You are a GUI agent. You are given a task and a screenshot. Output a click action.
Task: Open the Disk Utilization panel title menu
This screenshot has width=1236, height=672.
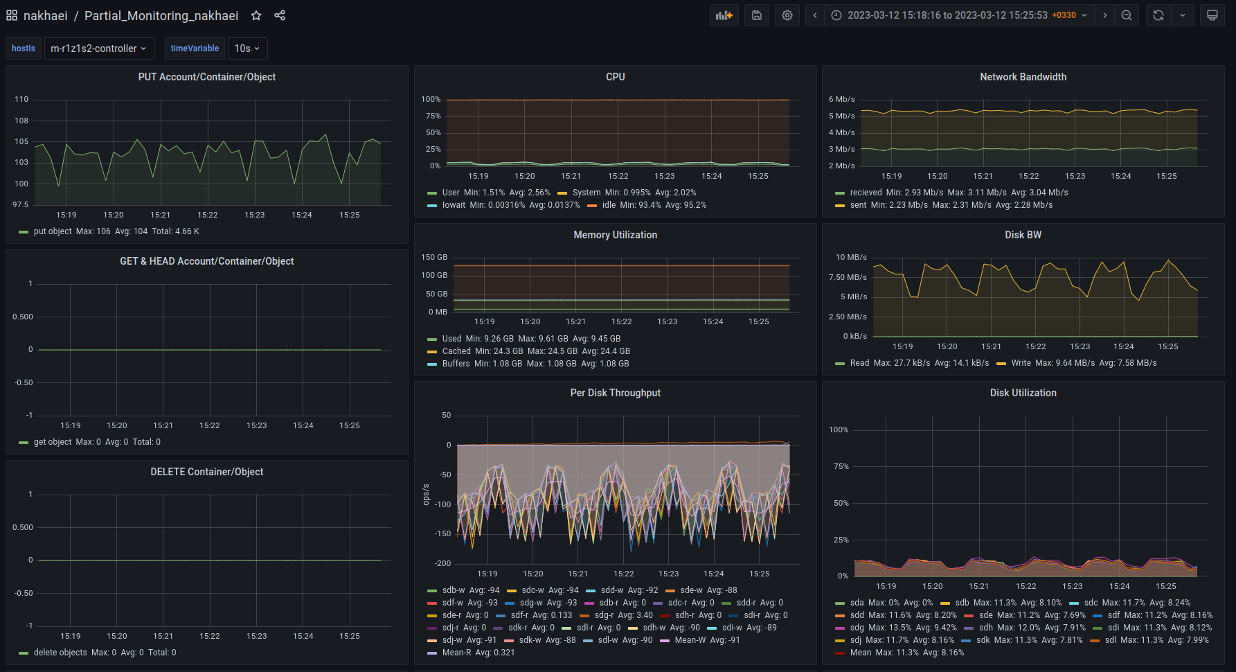click(1023, 393)
